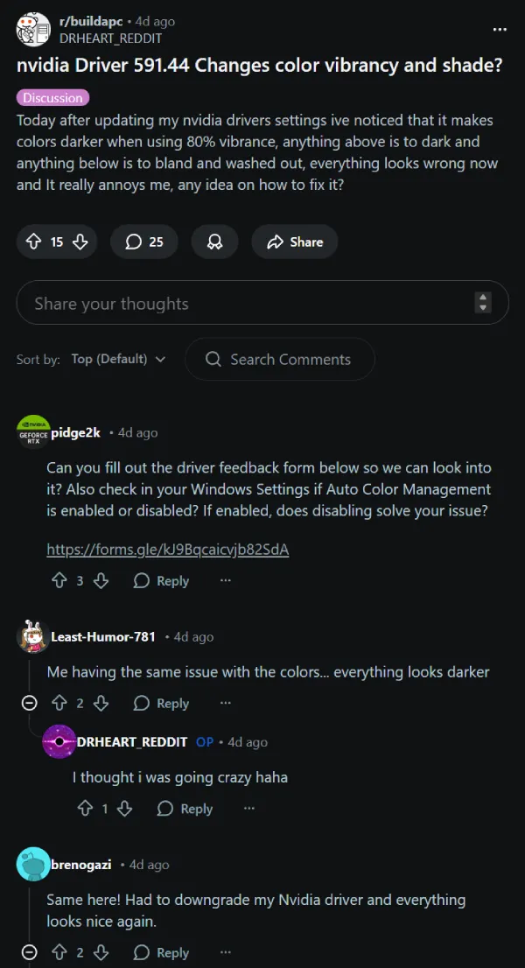The width and height of the screenshot is (525, 968).
Task: Give an award to the post
Action: point(214,242)
